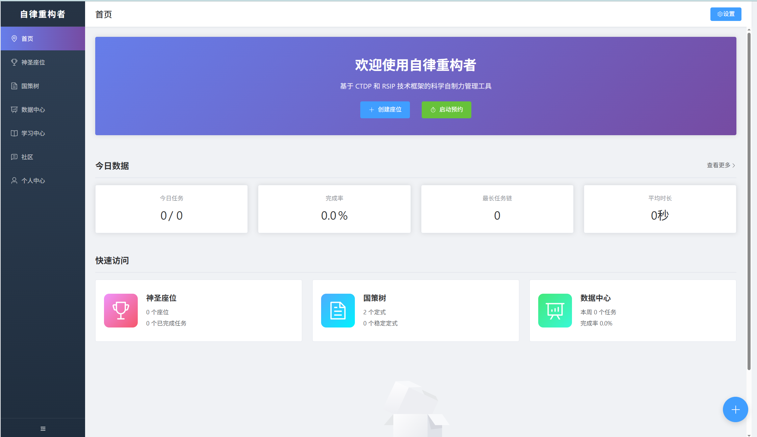The height and width of the screenshot is (437, 757).
Task: Click the blue document icon for 国策树
Action: coord(338,310)
